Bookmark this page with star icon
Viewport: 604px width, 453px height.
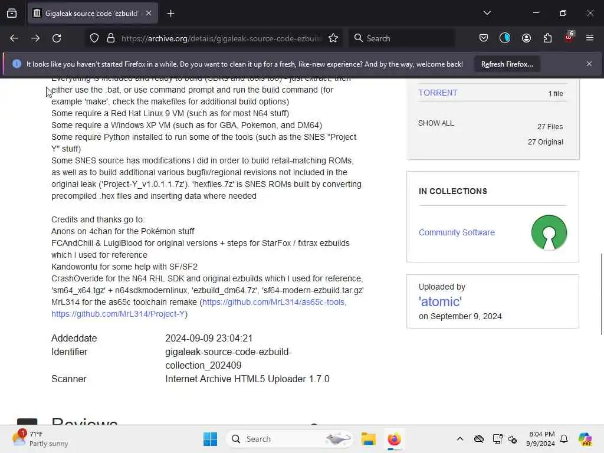tap(333, 38)
